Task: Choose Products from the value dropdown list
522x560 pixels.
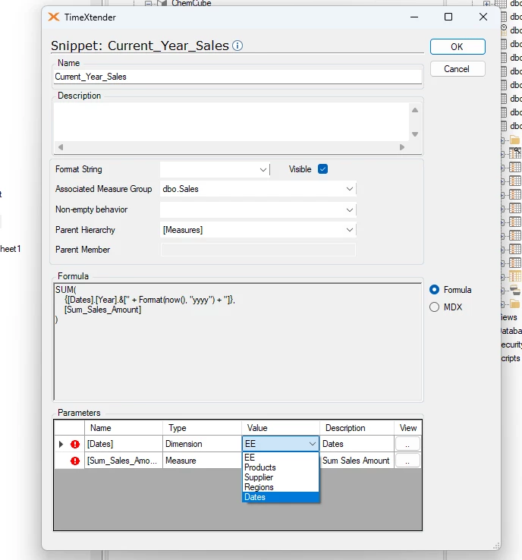Action: 280,467
